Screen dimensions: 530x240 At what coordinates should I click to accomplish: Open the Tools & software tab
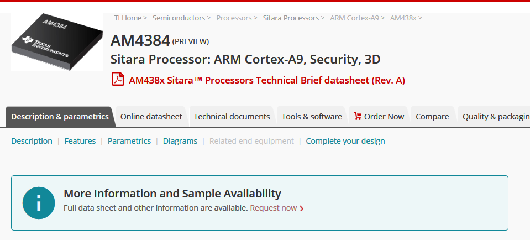click(312, 117)
